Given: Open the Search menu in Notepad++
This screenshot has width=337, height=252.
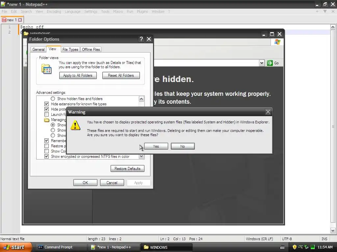Looking at the screenshot, I should point(26,11).
